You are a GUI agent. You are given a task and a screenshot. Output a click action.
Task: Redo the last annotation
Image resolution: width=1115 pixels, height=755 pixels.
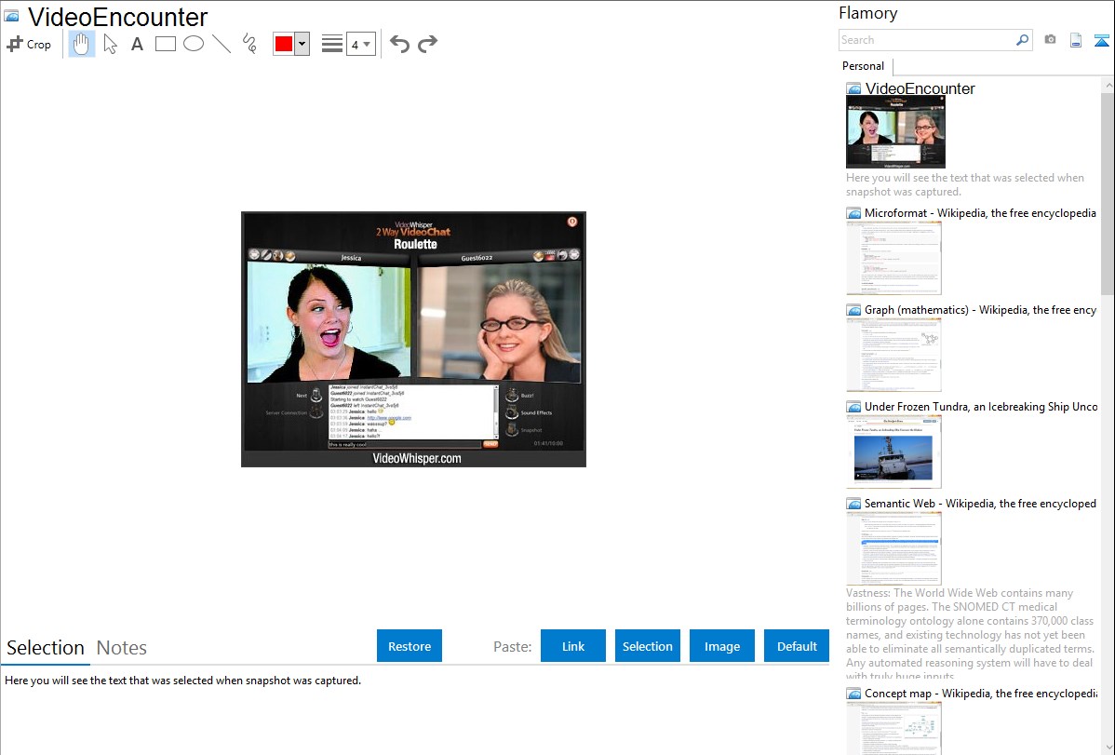427,44
